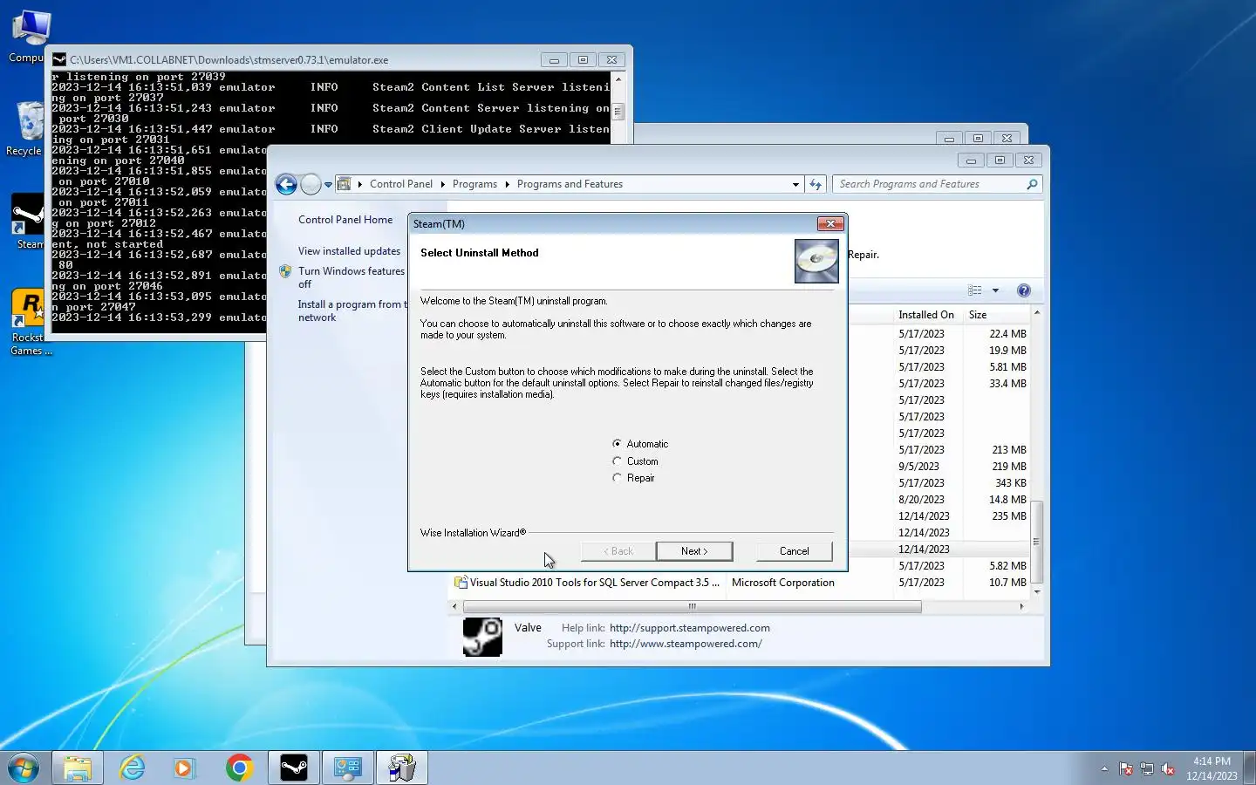Open Google Chrome from the taskbar
The width and height of the screenshot is (1256, 785).
click(239, 768)
